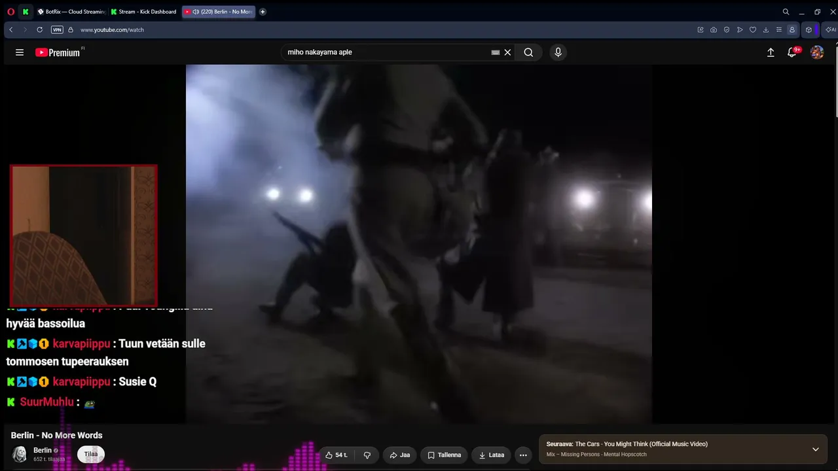Screen dimensions: 838x471
Task: Add page to bookmarks with heart
Action: (x=753, y=29)
